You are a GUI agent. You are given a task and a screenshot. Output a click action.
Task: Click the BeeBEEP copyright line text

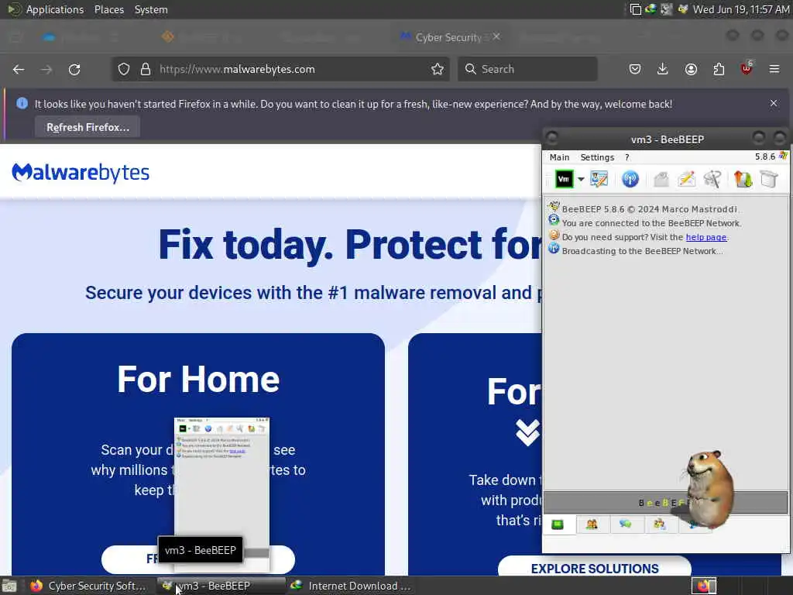point(650,209)
